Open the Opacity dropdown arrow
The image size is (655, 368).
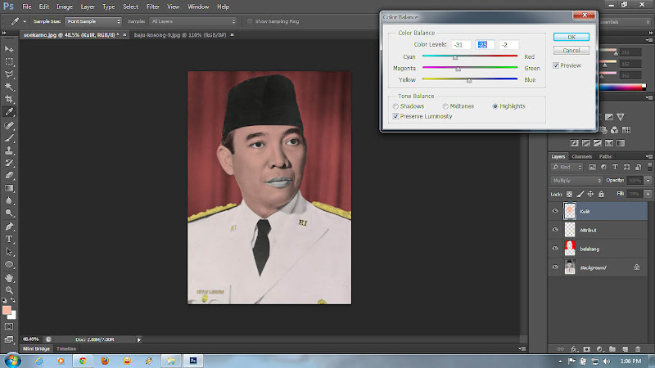tap(648, 180)
